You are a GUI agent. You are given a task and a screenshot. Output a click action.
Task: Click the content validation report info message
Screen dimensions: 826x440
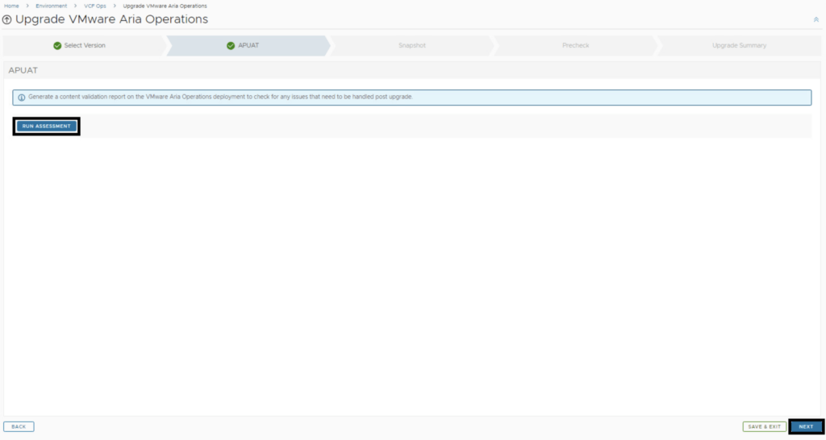pyautogui.click(x=220, y=97)
